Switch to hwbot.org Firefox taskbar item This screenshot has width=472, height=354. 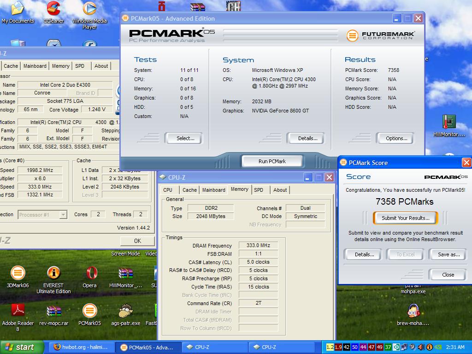click(x=81, y=347)
